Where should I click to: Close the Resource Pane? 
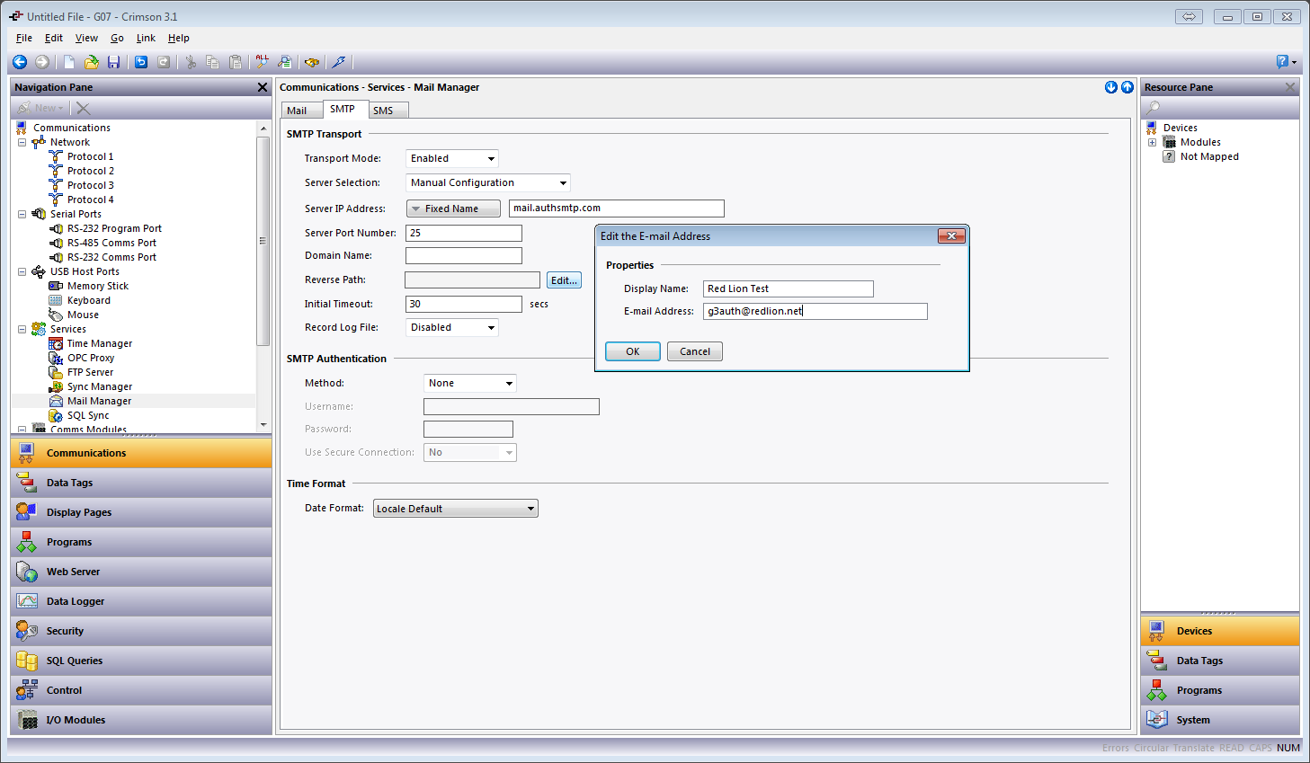[x=1290, y=87]
